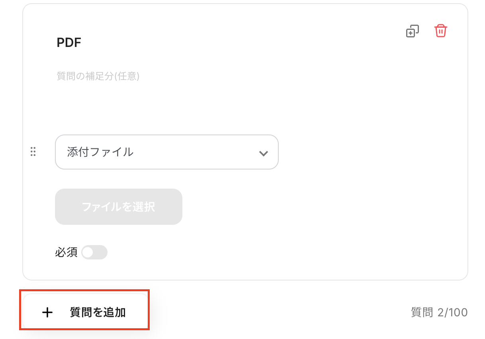Click the 必須 label text
The height and width of the screenshot is (339, 485).
66,252
